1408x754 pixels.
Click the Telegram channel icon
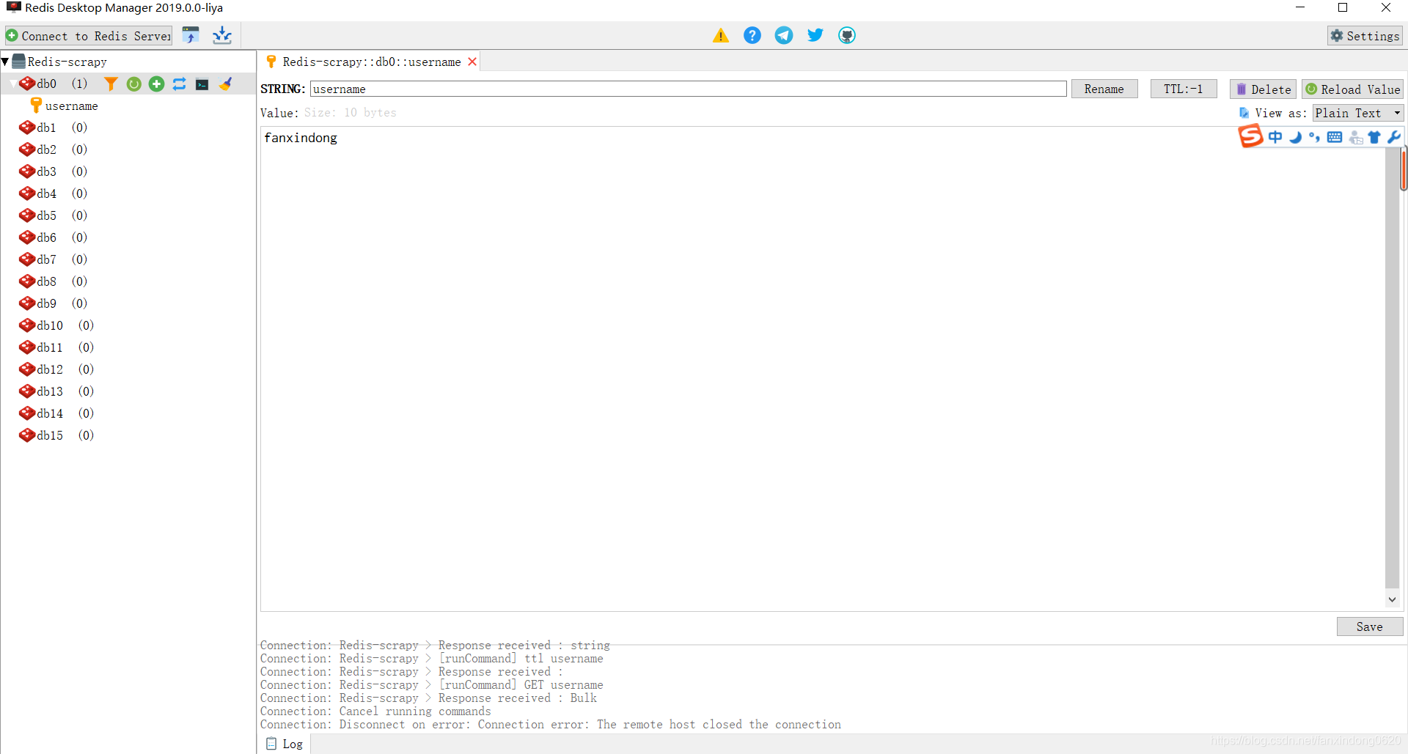coord(784,35)
